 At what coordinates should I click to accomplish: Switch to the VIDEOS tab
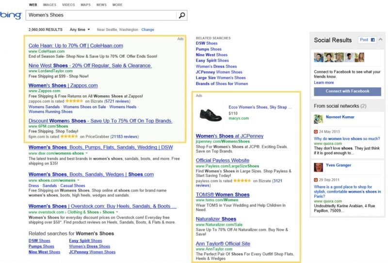coord(68,5)
